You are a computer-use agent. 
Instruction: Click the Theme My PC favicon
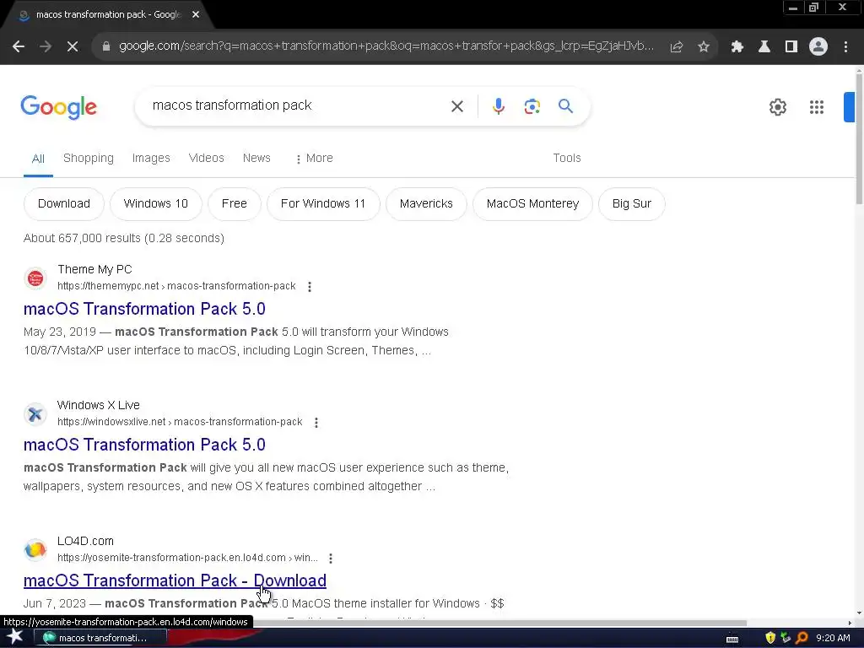[35, 278]
